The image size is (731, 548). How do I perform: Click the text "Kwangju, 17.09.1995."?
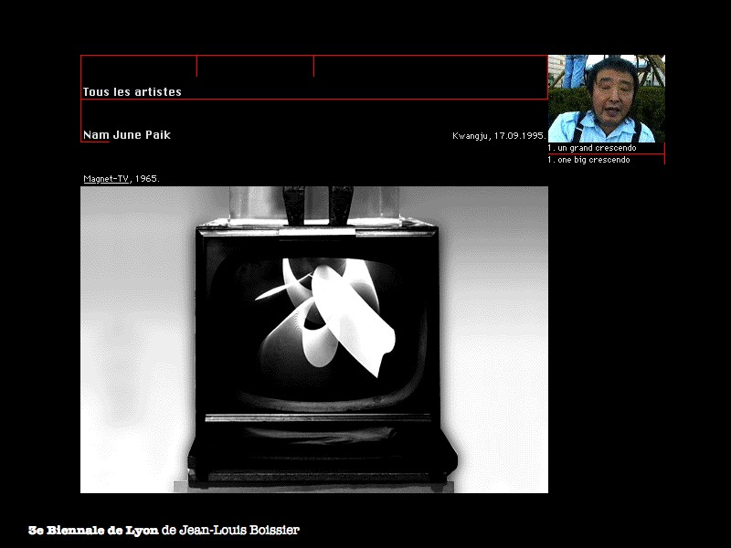click(499, 135)
